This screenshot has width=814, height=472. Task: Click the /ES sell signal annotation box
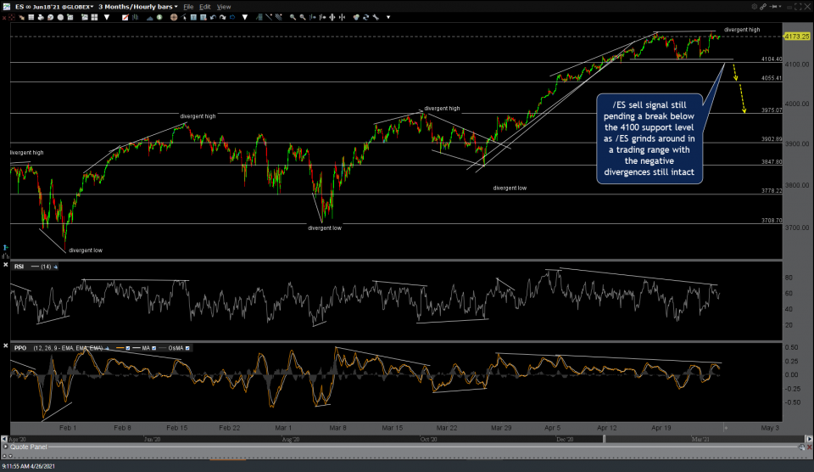650,138
